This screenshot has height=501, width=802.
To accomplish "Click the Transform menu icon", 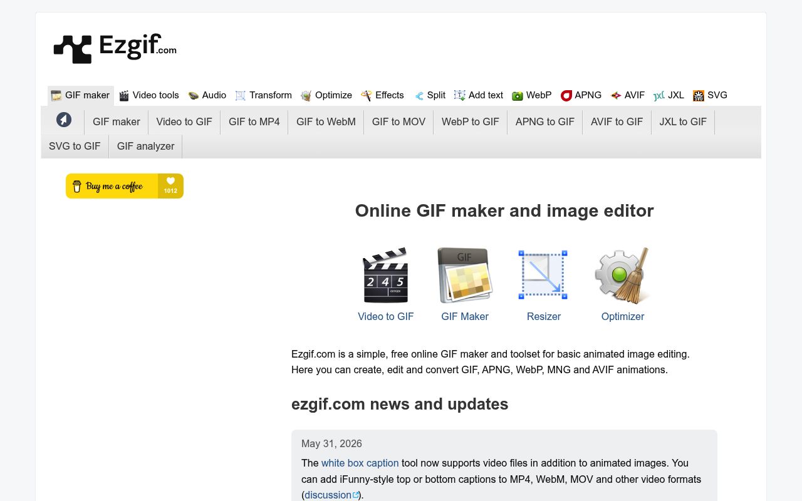I will 241,95.
